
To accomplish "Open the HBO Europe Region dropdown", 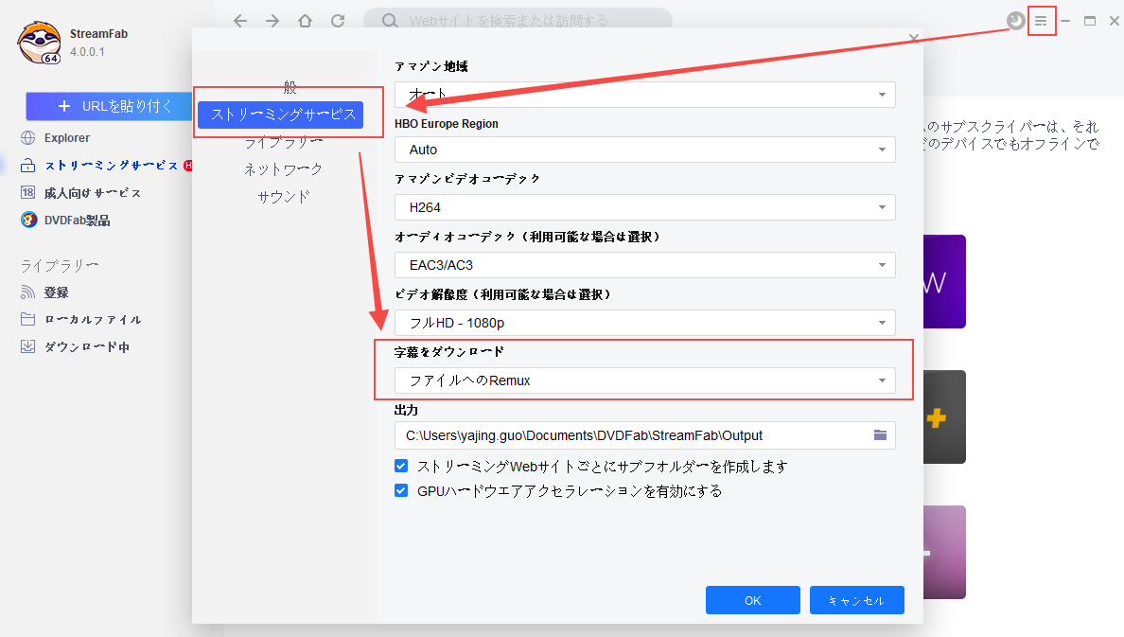I will (644, 150).
